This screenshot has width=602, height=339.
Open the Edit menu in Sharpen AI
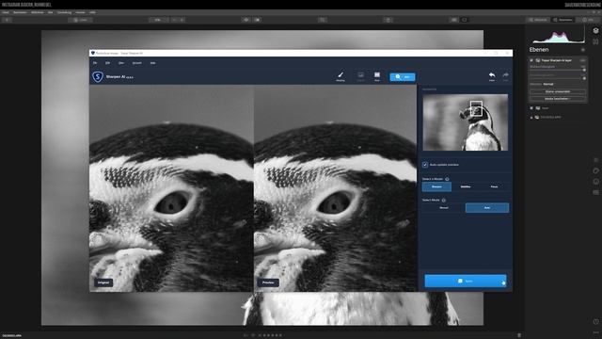[x=107, y=63]
